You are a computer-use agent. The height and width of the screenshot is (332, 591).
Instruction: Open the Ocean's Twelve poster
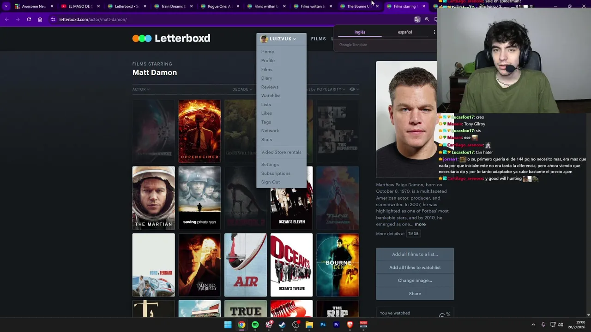point(291,265)
